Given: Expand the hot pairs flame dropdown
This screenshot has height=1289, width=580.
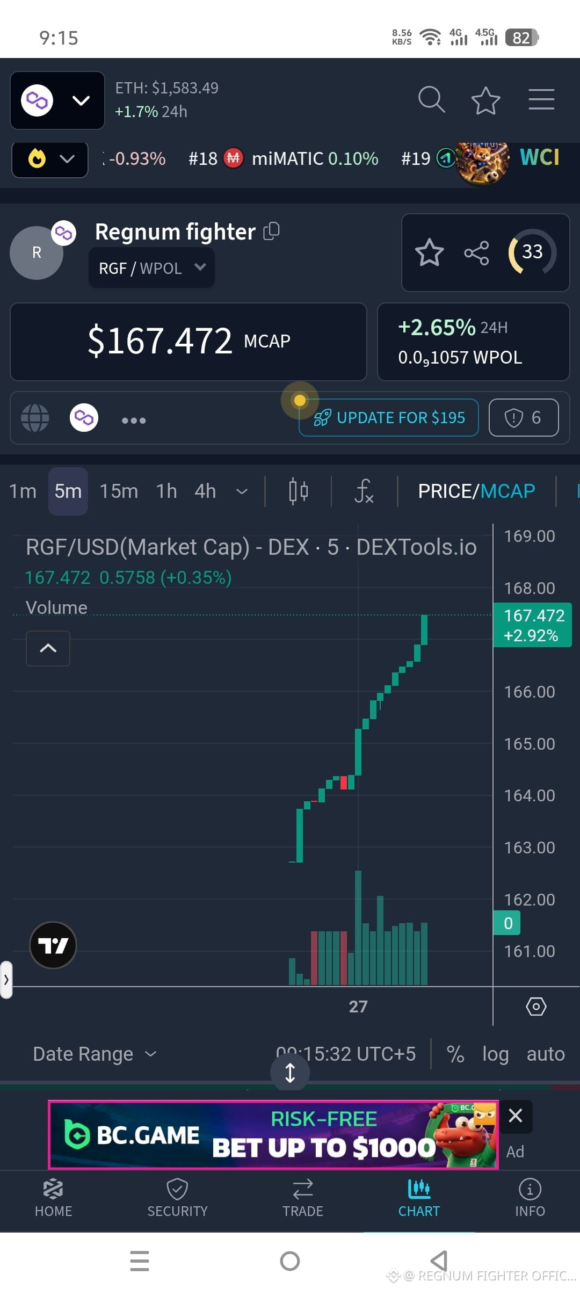Looking at the screenshot, I should [50, 159].
